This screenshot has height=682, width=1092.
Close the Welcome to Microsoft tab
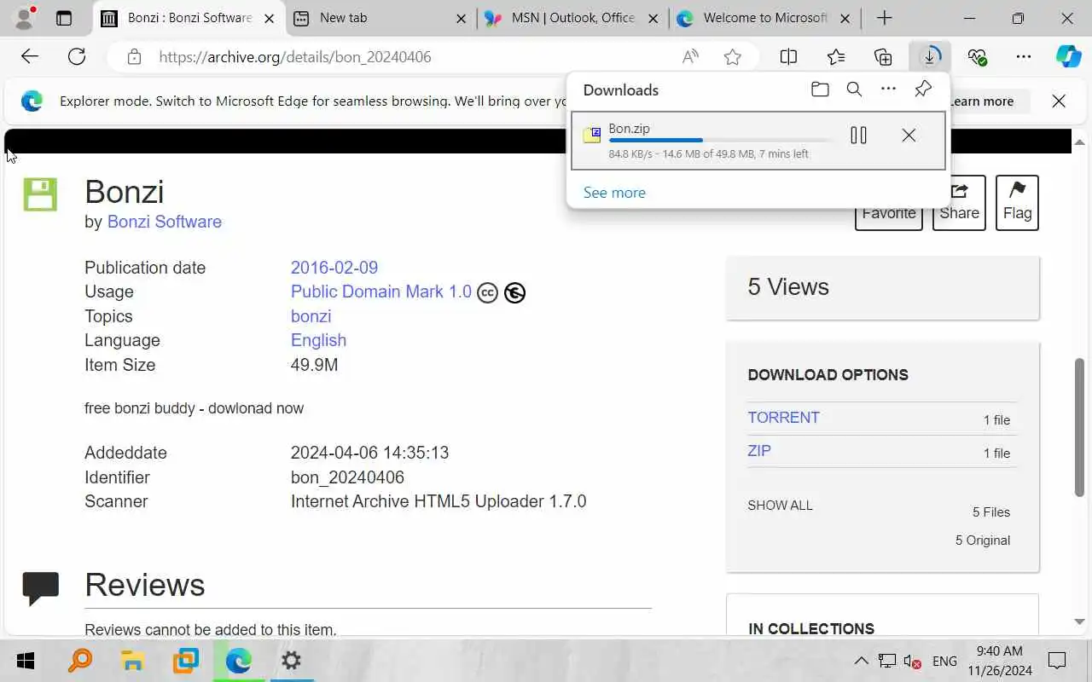pos(845,18)
